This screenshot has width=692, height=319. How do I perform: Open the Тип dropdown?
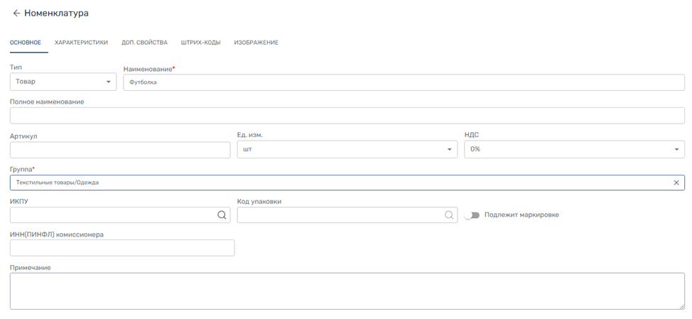63,82
